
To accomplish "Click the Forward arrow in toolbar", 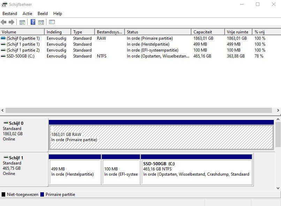I will [11, 22].
